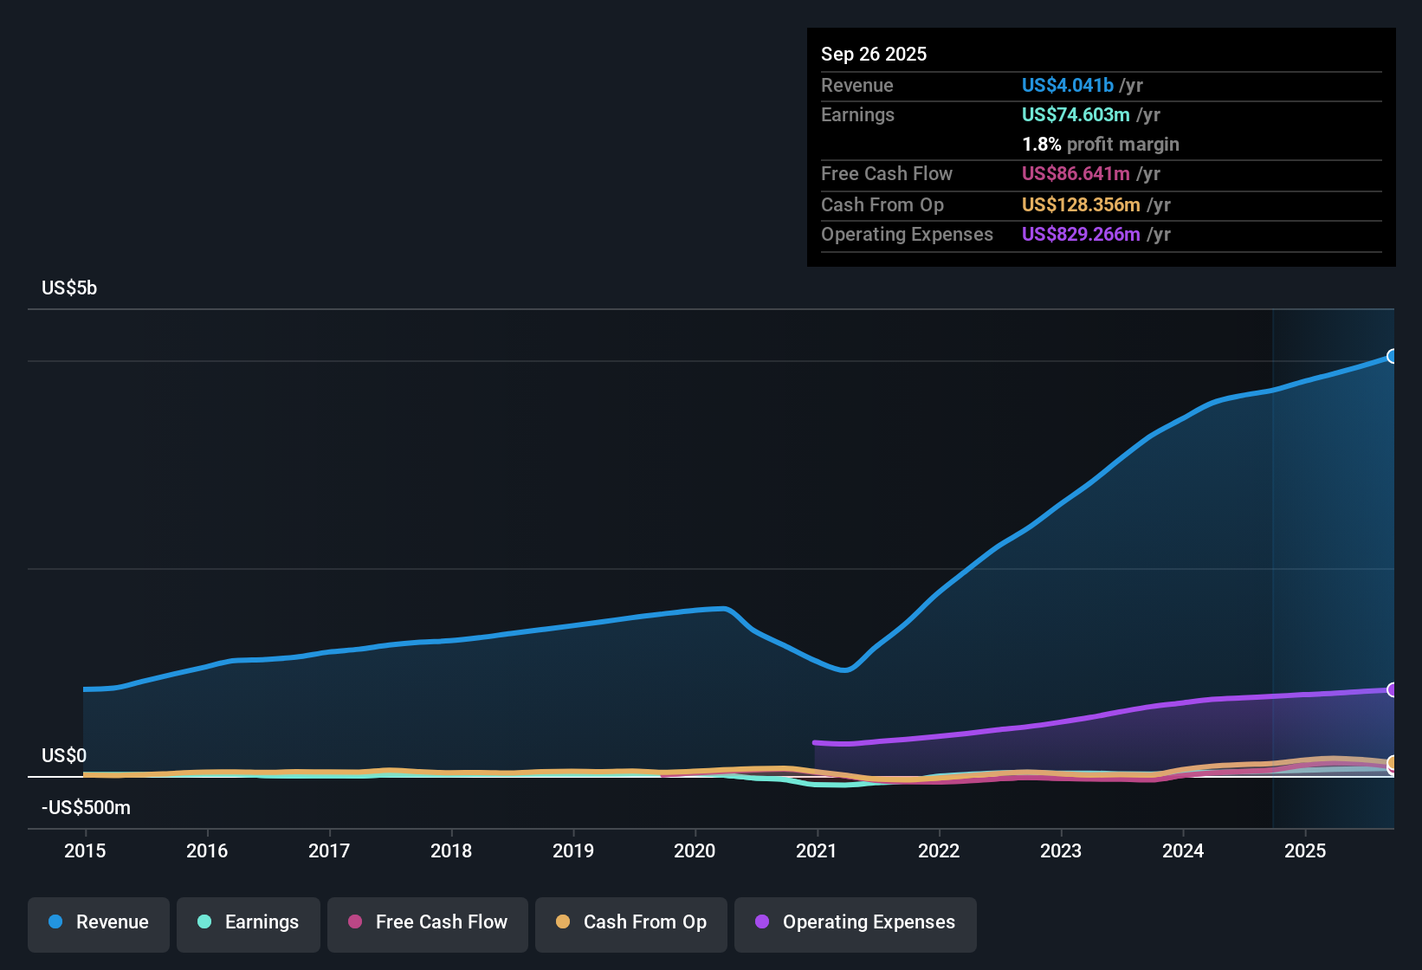Select the pink Free Cash Flow dot
The height and width of the screenshot is (970, 1422).
click(x=354, y=922)
